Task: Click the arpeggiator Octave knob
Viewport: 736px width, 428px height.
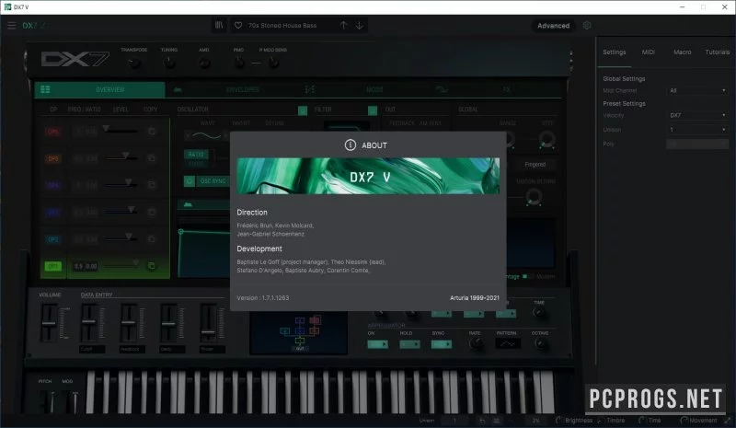Action: pyautogui.click(x=540, y=344)
